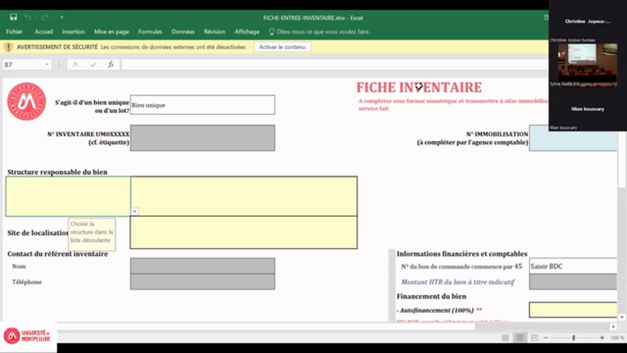Save the workbook via Quick Access toolbar

coord(13,17)
